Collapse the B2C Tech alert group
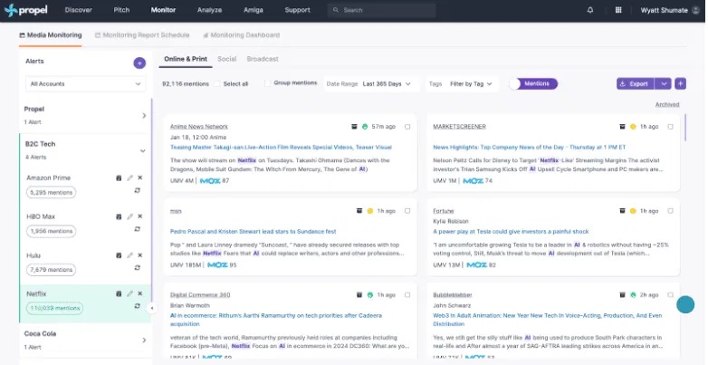The width and height of the screenshot is (708, 365). coord(142,150)
